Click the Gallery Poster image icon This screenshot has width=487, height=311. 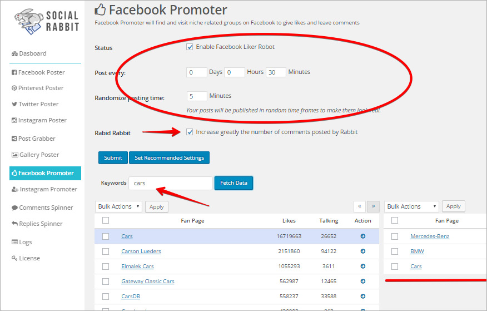pos(15,155)
